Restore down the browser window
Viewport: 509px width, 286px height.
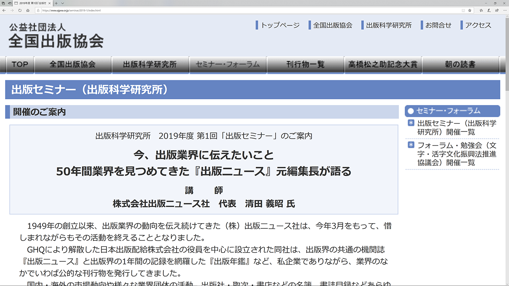[495, 3]
